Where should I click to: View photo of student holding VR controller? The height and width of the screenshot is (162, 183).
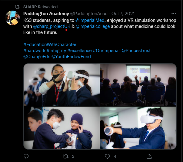pyautogui.click(x=138, y=128)
